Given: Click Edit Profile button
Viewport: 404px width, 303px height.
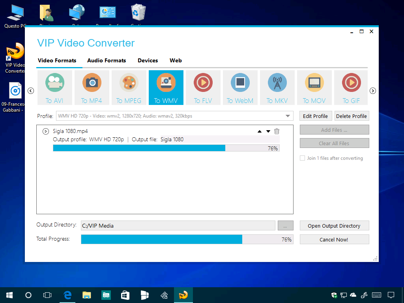Looking at the screenshot, I should coord(316,116).
